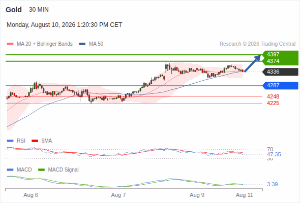This screenshot has width=300, height=203.
Task: Click the RSI legend color marker
Action: click(x=10, y=141)
